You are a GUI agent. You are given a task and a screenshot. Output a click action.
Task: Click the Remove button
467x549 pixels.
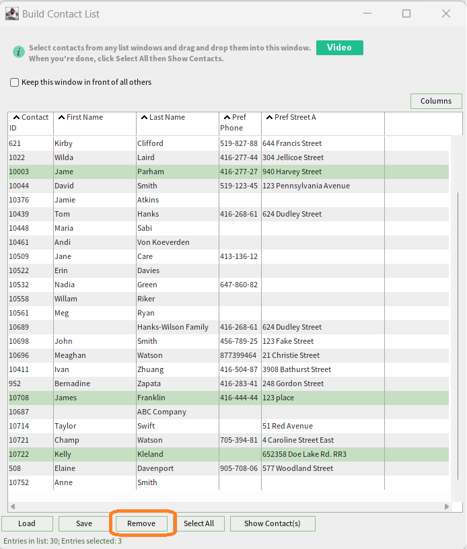[x=141, y=523]
